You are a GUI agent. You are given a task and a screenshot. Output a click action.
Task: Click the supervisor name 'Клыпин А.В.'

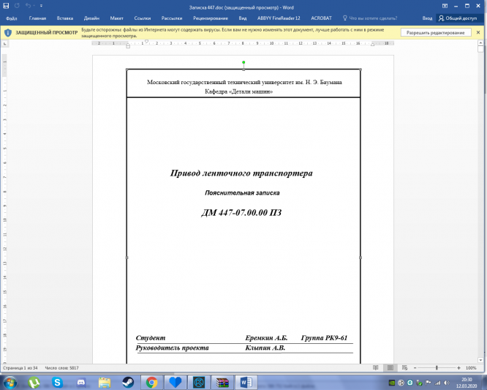(x=265, y=348)
